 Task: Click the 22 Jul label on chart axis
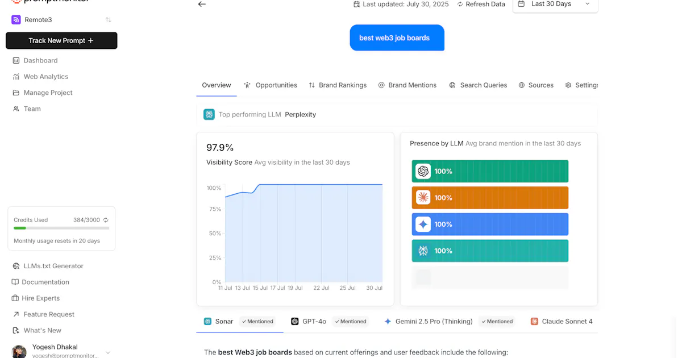pyautogui.click(x=322, y=288)
